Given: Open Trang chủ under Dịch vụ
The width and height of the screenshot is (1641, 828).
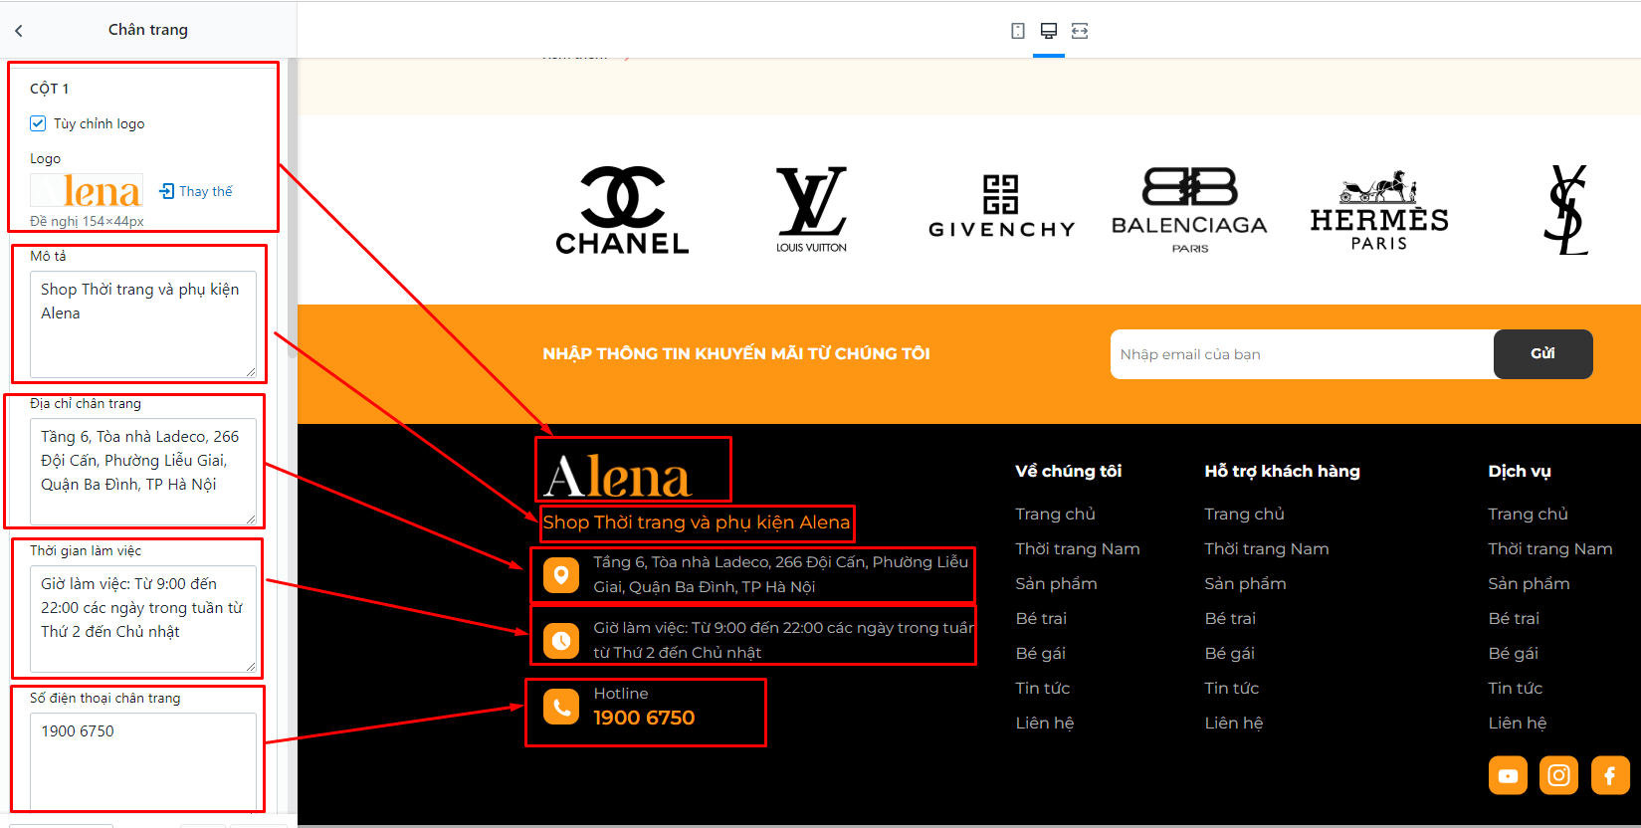Looking at the screenshot, I should pyautogui.click(x=1528, y=514).
